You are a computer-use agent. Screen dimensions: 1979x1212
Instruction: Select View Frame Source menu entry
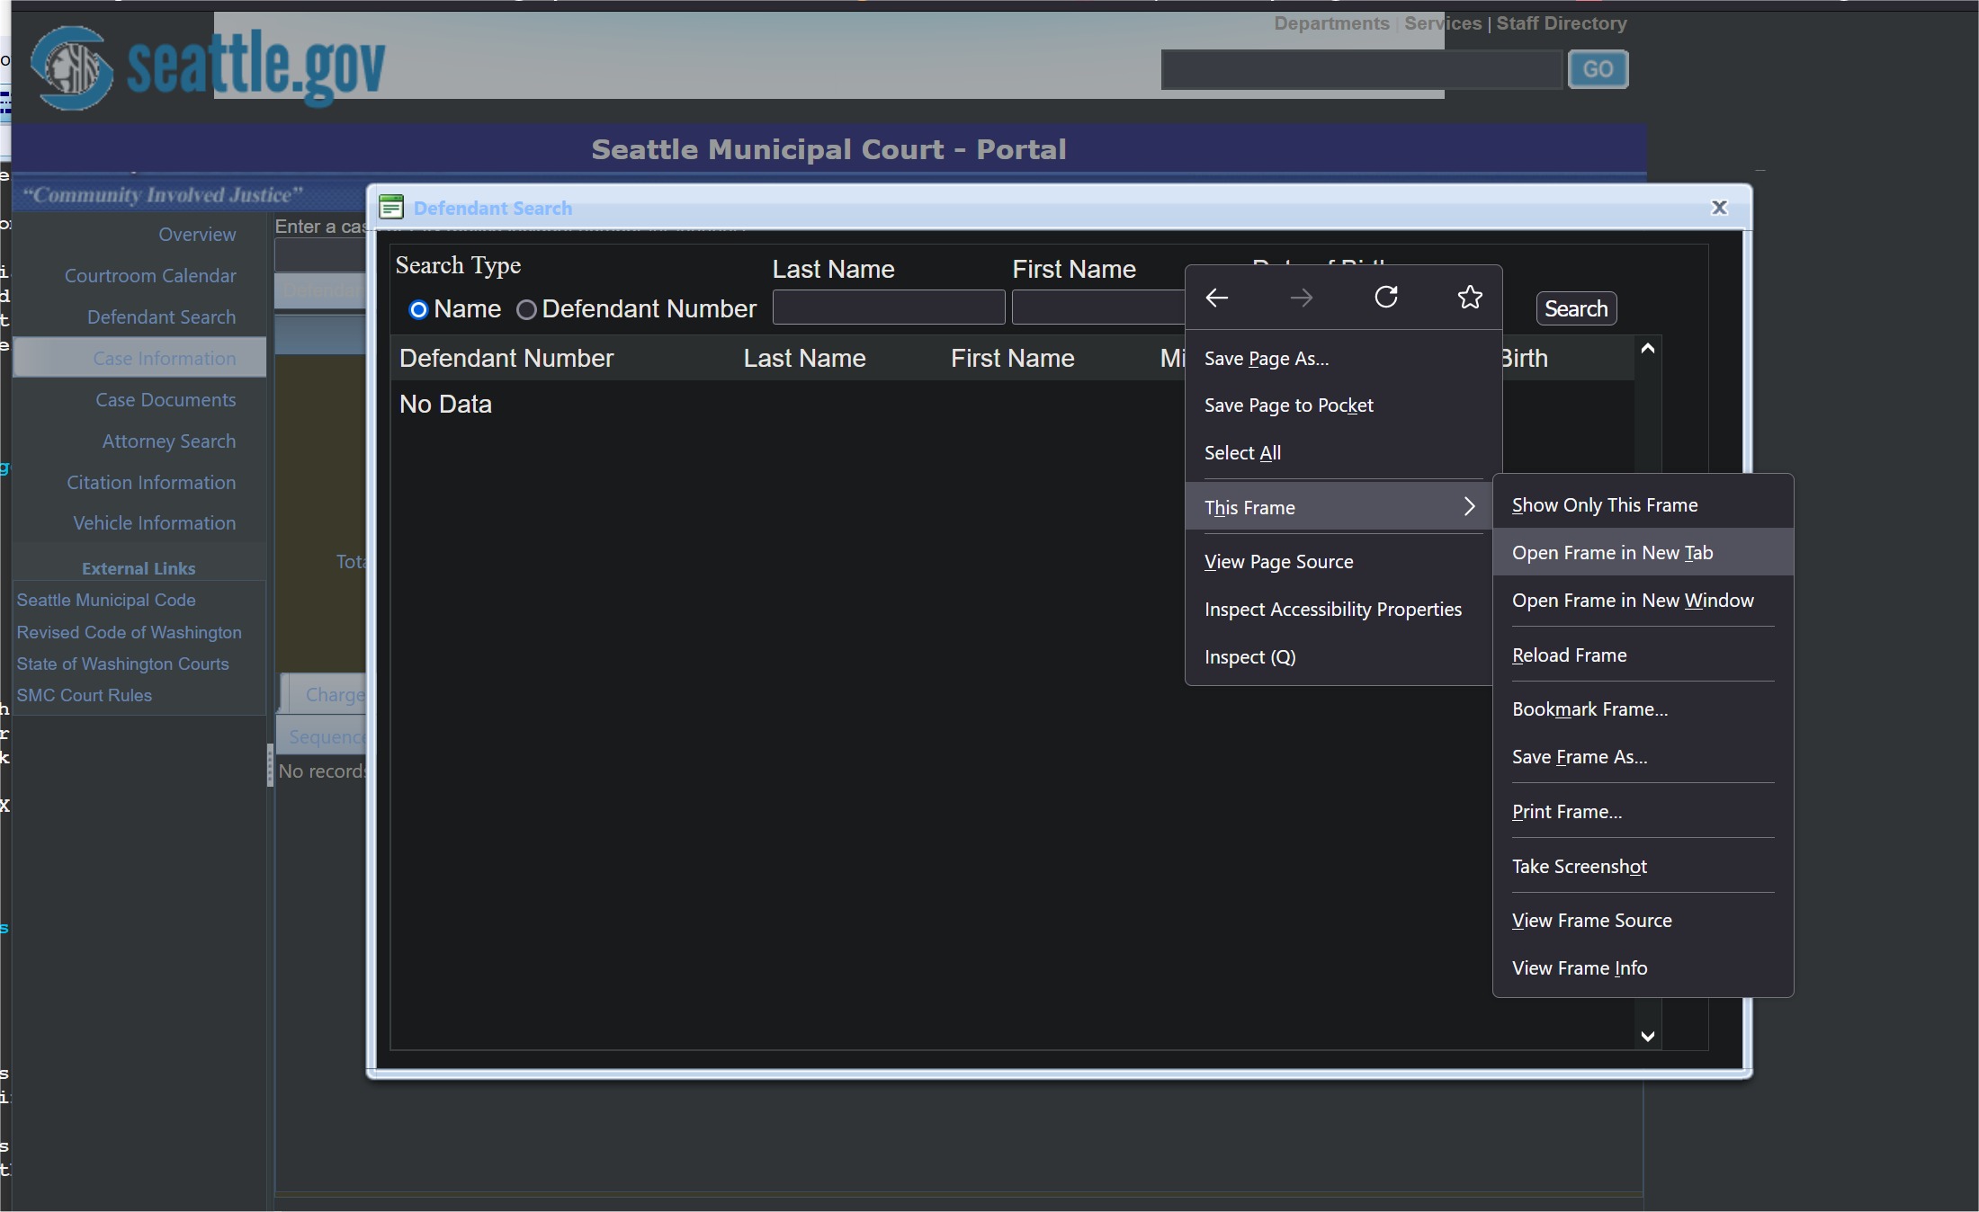pyautogui.click(x=1591, y=921)
